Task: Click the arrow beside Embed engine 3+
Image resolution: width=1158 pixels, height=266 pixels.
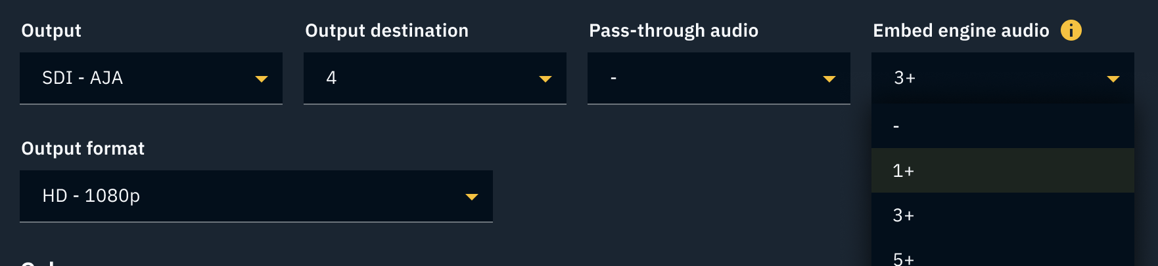Action: (1113, 79)
